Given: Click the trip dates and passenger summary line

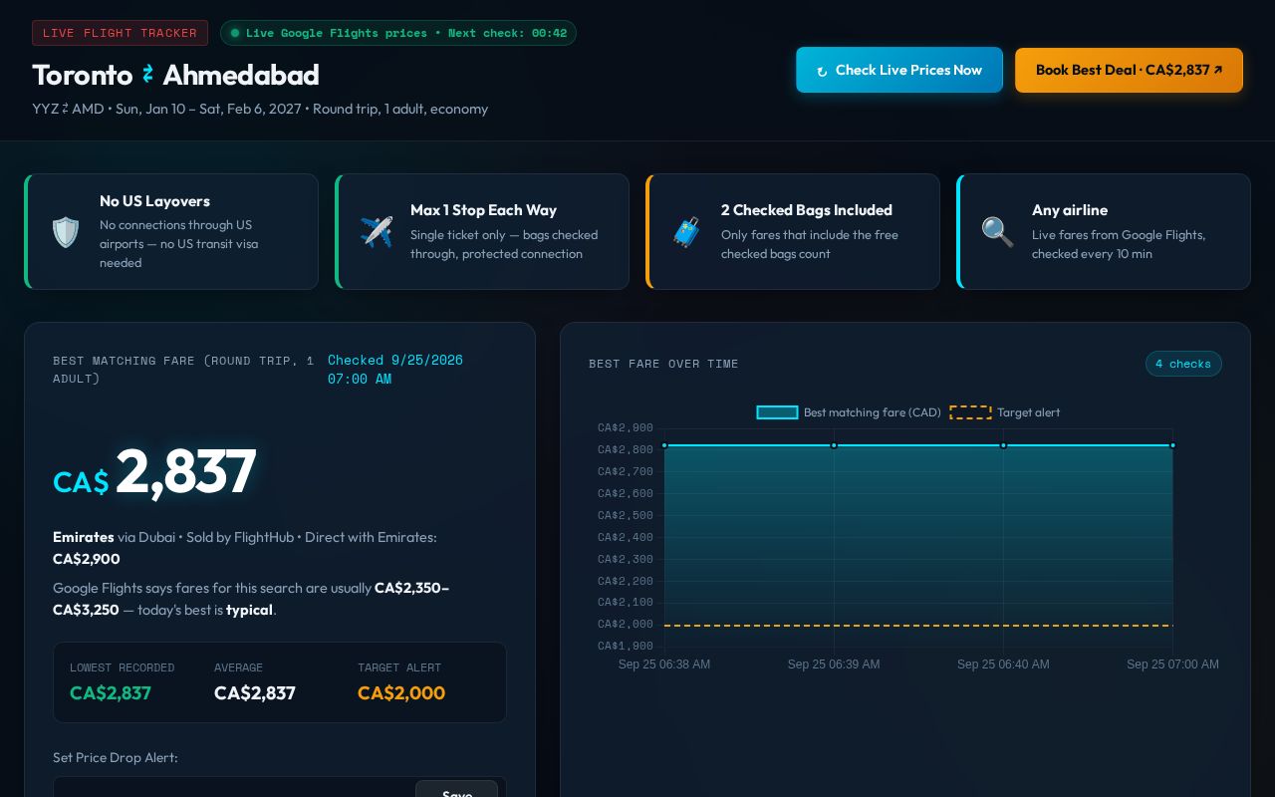Looking at the screenshot, I should click(x=260, y=109).
